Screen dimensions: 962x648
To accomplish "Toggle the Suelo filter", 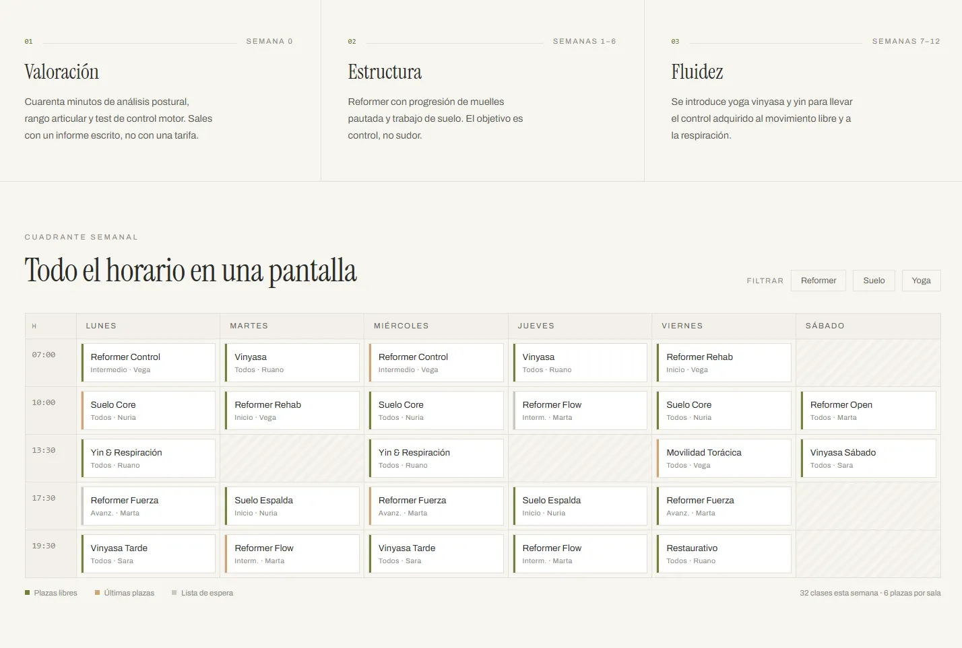I will (874, 281).
